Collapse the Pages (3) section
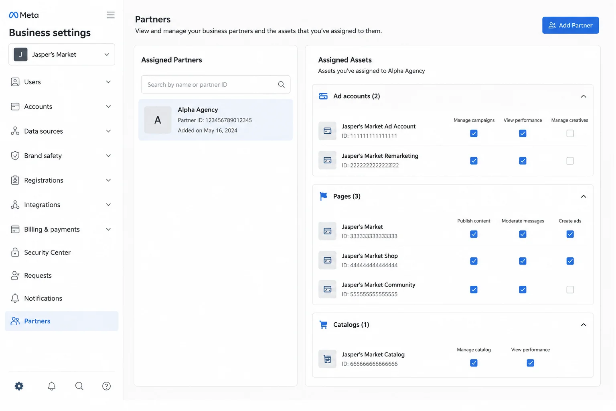This screenshot has height=411, width=616. (x=584, y=196)
